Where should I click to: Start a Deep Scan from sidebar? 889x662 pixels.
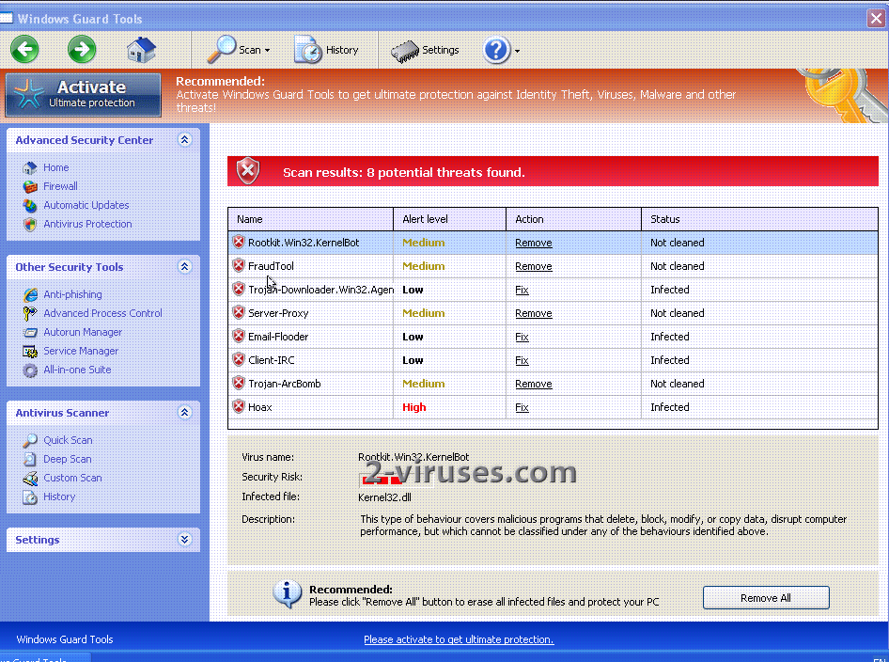tap(67, 458)
